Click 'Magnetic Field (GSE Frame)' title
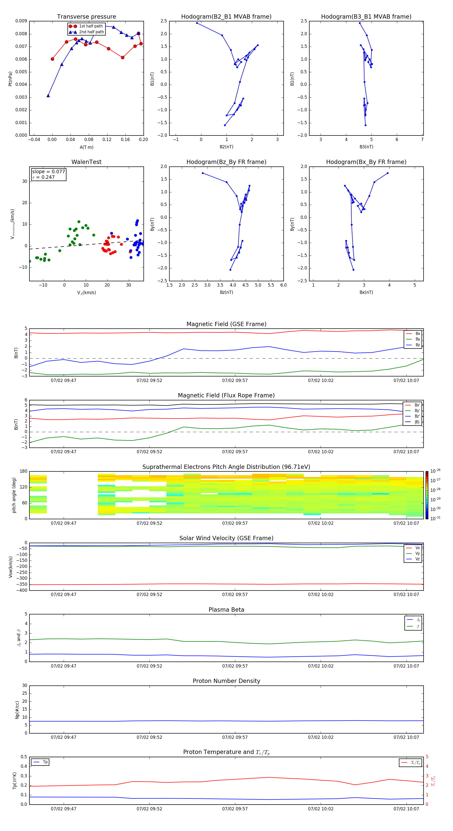453x831 pixels. click(x=226, y=324)
